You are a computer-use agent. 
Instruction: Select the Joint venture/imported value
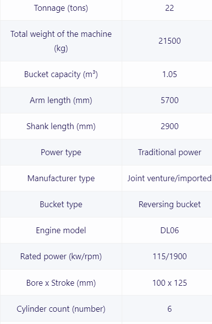click(x=169, y=179)
